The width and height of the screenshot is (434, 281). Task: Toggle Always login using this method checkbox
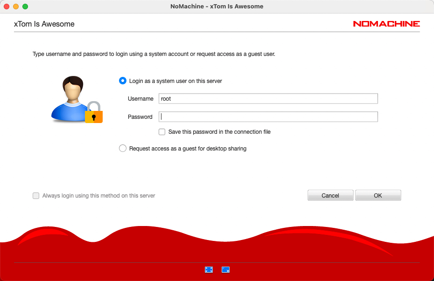coord(36,196)
